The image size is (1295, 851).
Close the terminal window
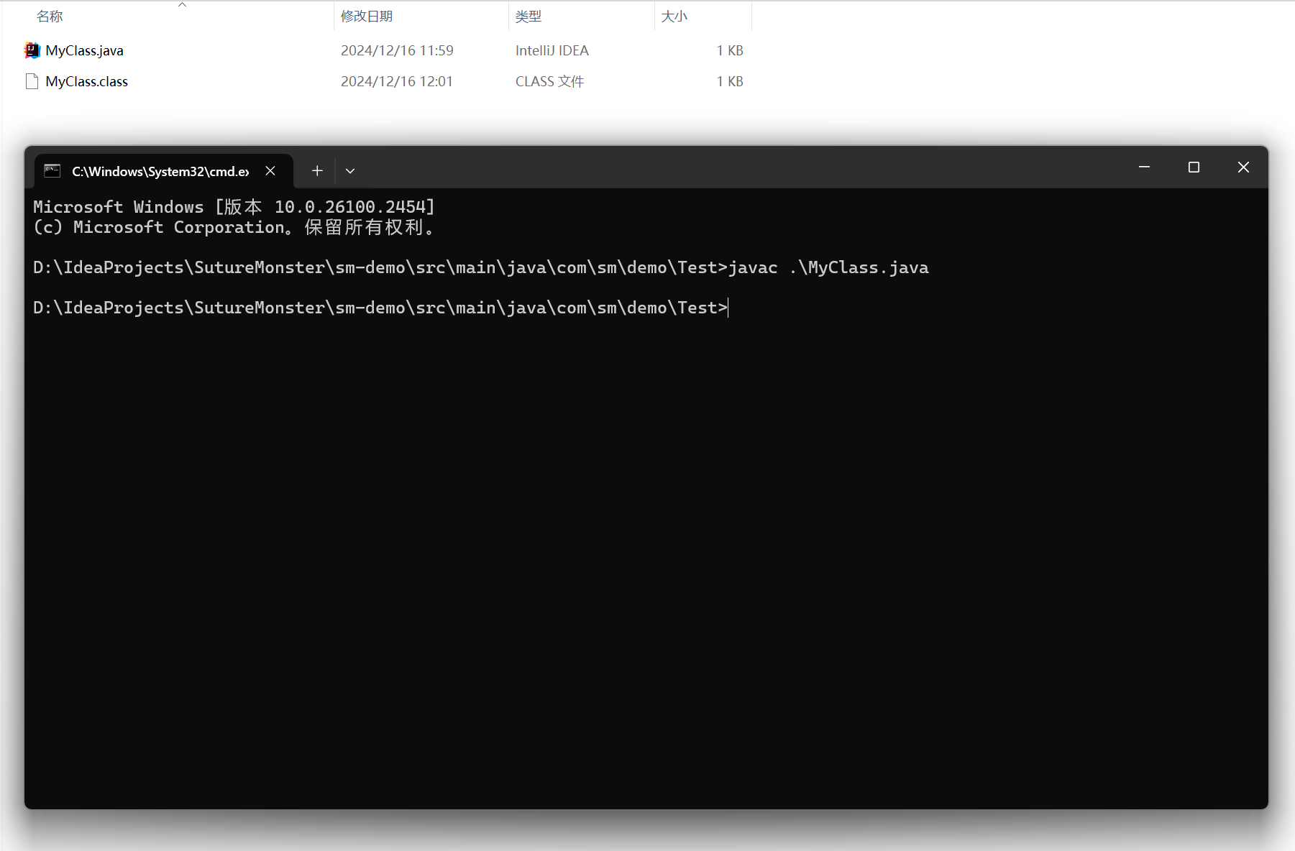(1243, 167)
